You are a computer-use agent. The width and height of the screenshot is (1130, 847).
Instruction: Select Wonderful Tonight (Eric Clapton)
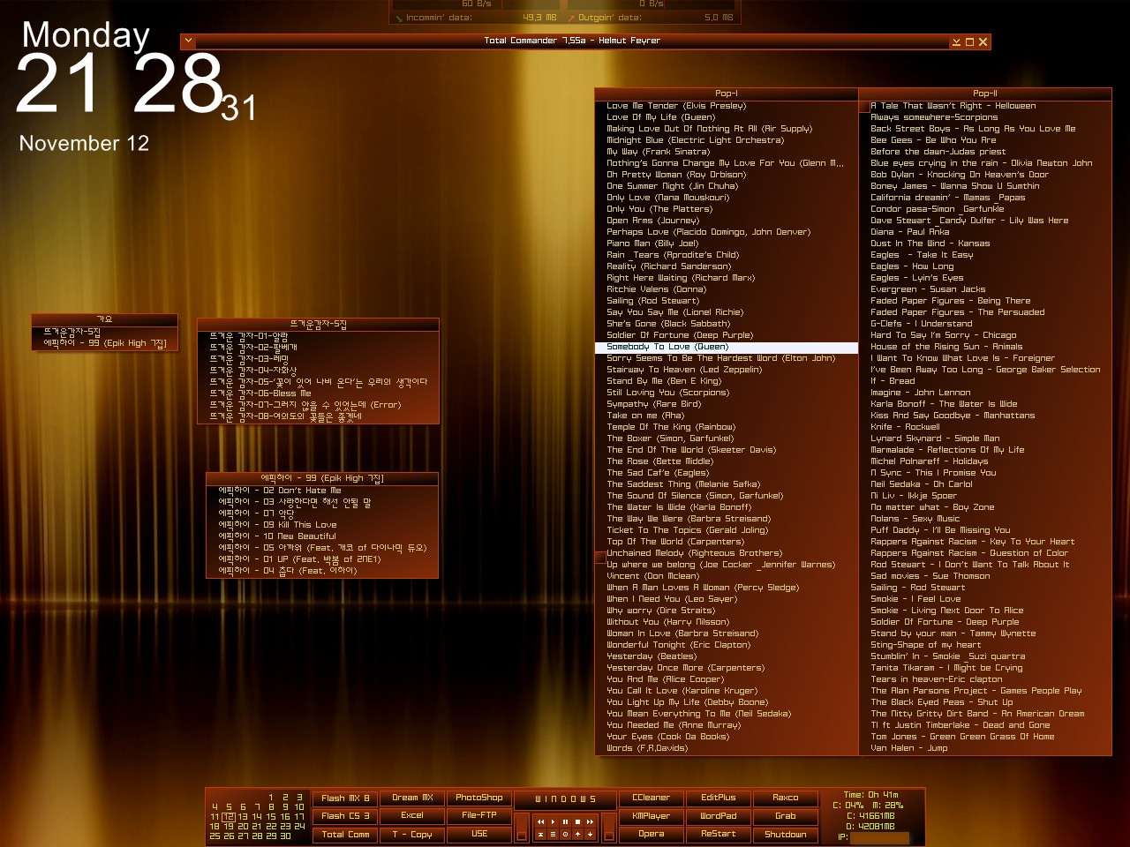727,645
